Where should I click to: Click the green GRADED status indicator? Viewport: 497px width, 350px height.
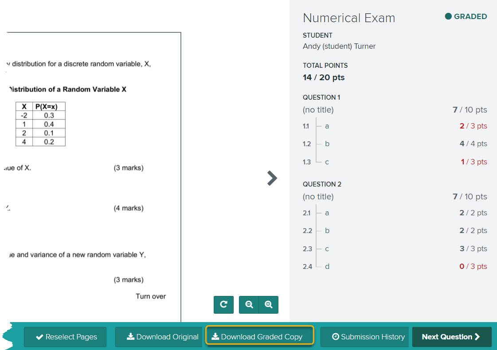tap(466, 16)
